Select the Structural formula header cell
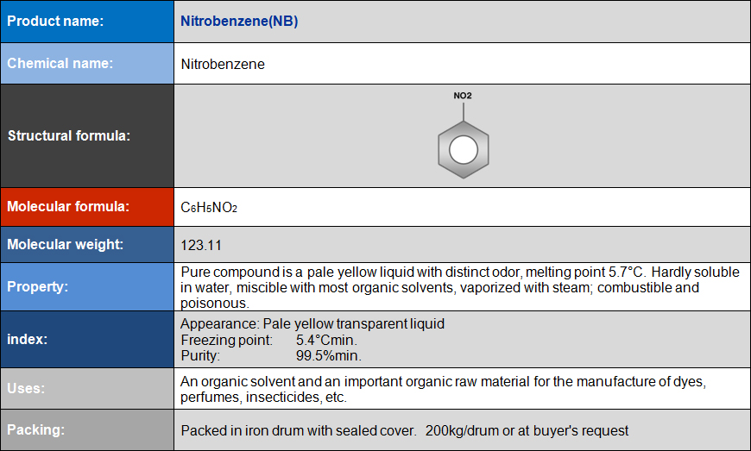 [x=87, y=136]
